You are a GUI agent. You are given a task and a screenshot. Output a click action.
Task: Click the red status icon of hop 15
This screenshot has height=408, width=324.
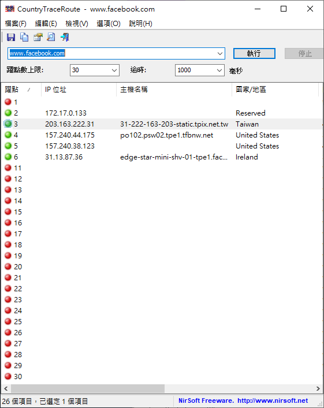point(8,212)
